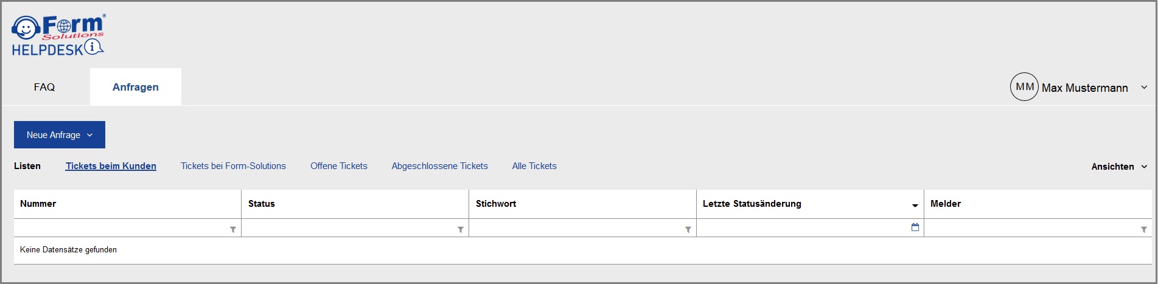
Task: Expand the Ansichten views dropdown
Action: click(1119, 167)
